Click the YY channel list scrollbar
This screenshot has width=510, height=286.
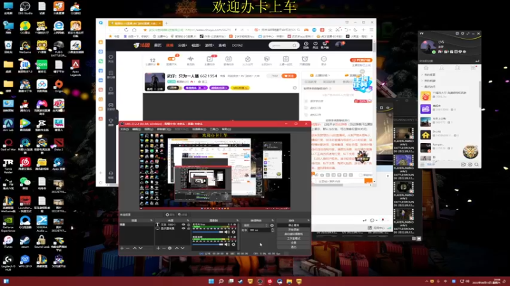pyautogui.click(x=480, y=94)
